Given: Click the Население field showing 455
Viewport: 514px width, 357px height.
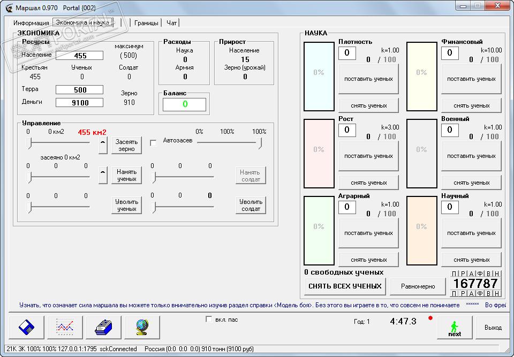Looking at the screenshot, I should point(80,56).
